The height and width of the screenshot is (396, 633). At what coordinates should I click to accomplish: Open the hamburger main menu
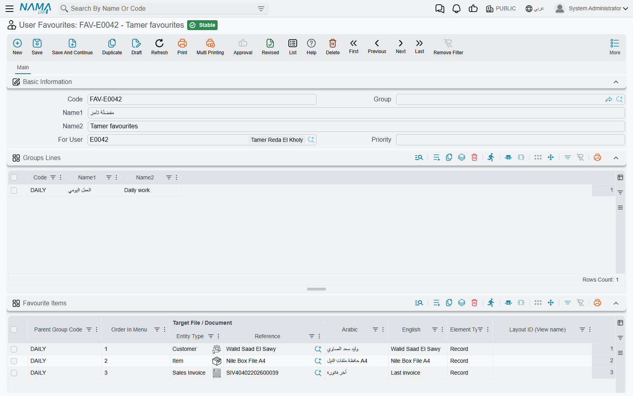[x=9, y=8]
